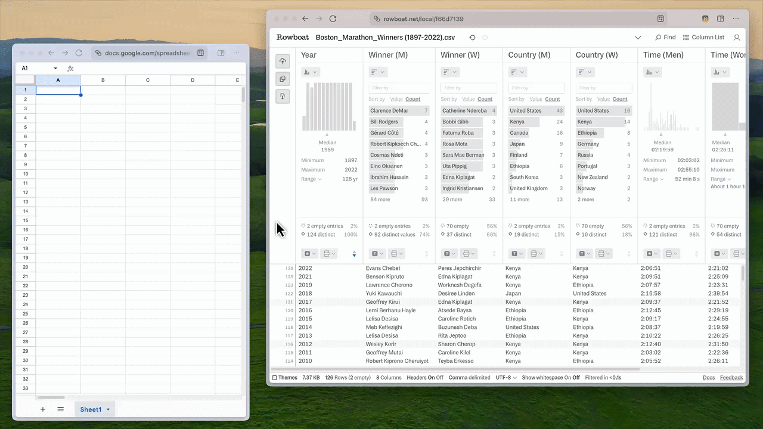Image resolution: width=763 pixels, height=429 pixels.
Task: Go back in the Rowboat browser window
Action: (x=305, y=19)
